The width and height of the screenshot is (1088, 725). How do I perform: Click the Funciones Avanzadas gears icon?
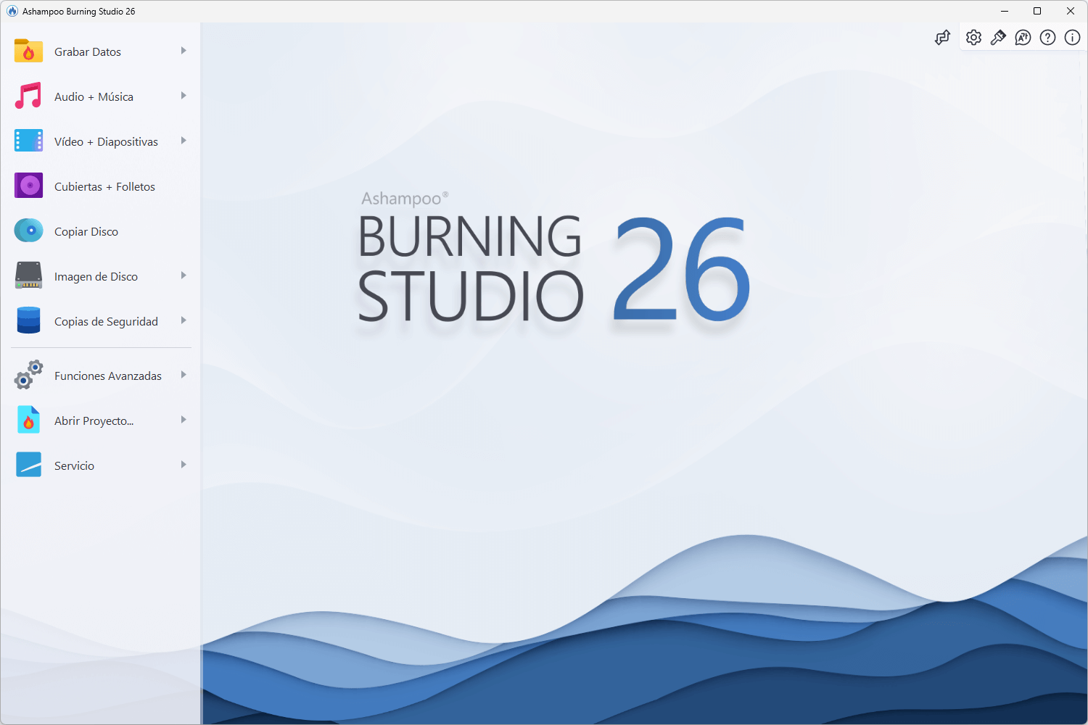point(28,375)
